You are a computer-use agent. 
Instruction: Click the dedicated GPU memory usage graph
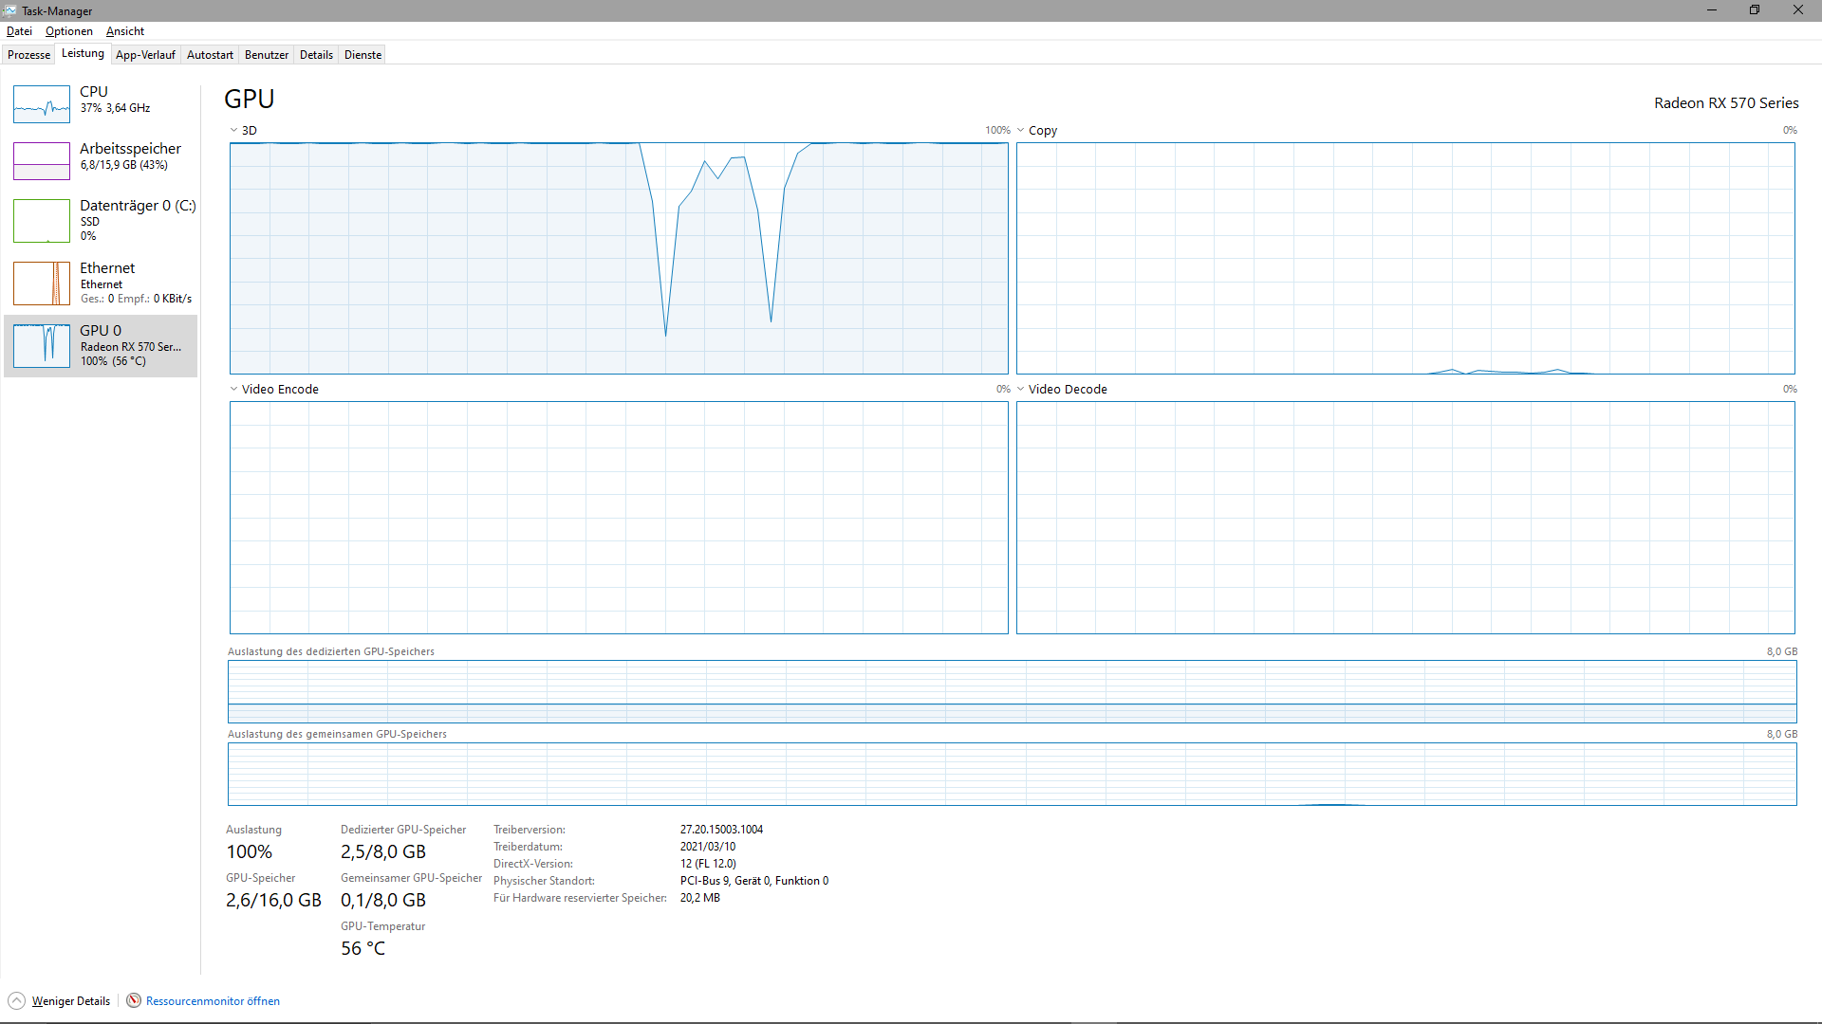[x=1012, y=691]
